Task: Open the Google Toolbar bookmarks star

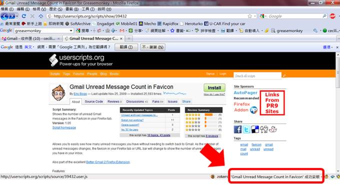Action: tap(172, 31)
